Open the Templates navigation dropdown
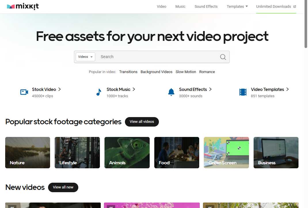Viewport: 308px width, 208px height. pyautogui.click(x=237, y=6)
